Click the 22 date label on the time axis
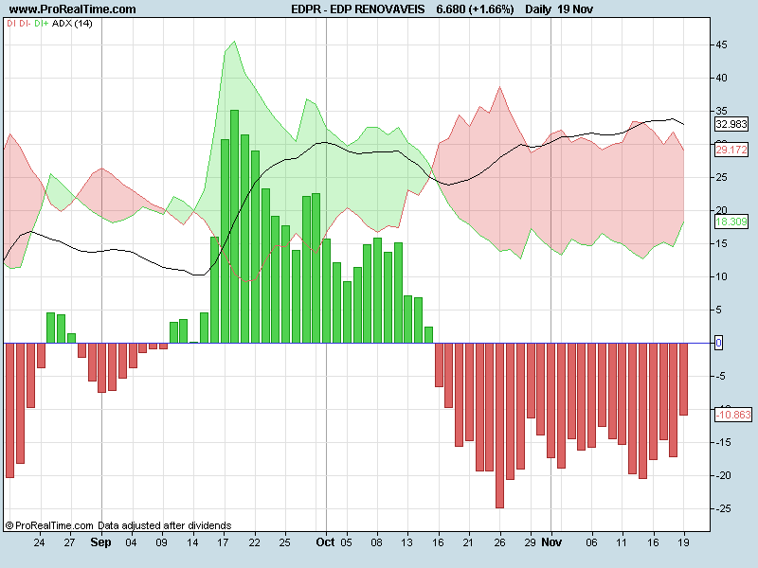 pos(254,542)
